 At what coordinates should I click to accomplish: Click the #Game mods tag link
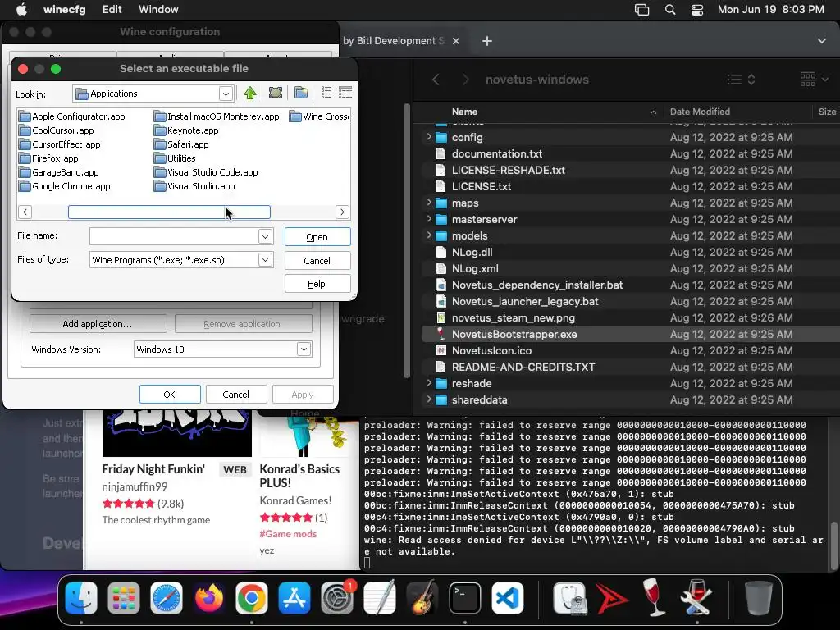[x=288, y=533]
